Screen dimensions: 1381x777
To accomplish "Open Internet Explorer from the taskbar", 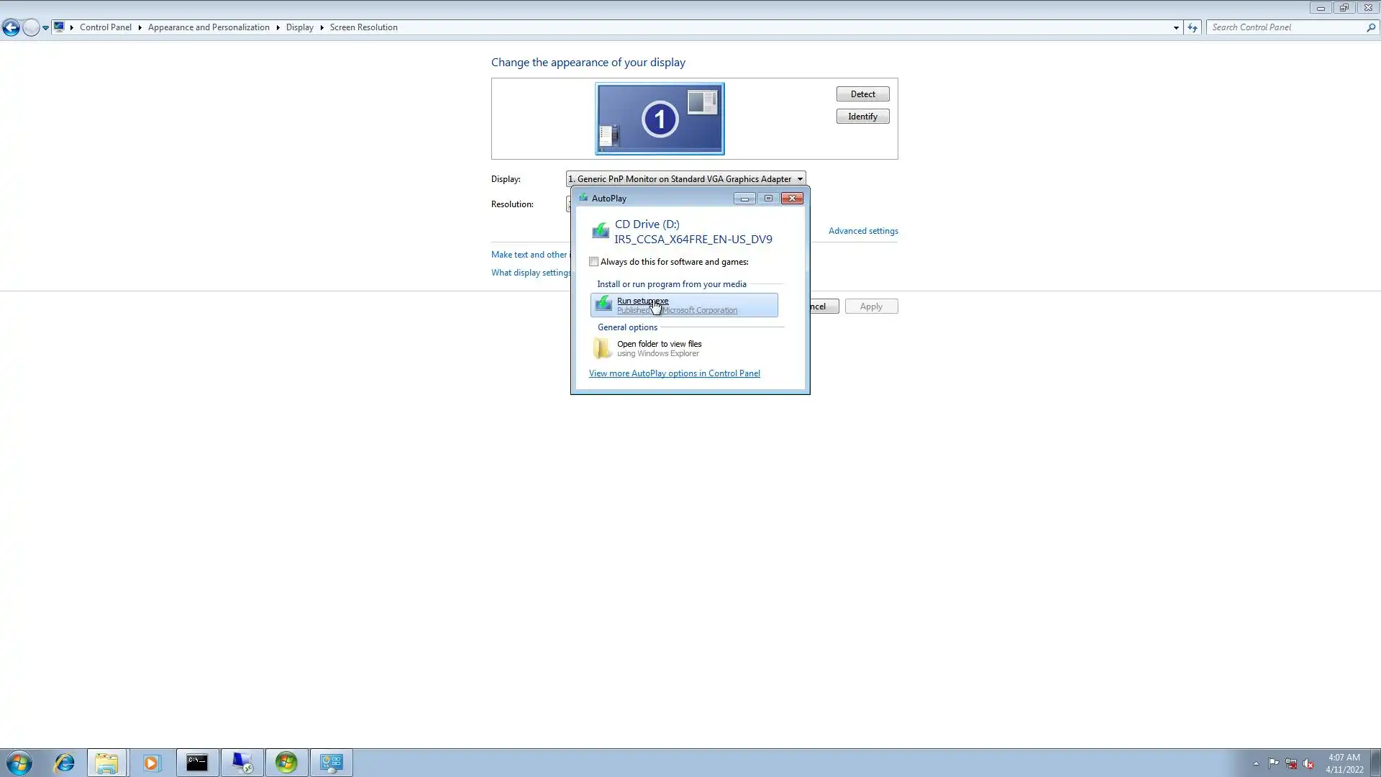I will [65, 763].
